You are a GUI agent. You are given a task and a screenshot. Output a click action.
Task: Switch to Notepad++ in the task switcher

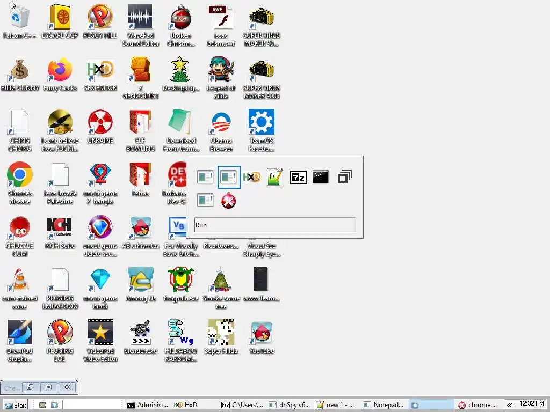[274, 177]
